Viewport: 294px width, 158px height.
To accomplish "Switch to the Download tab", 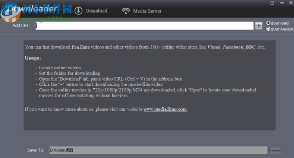I will pos(96,11).
